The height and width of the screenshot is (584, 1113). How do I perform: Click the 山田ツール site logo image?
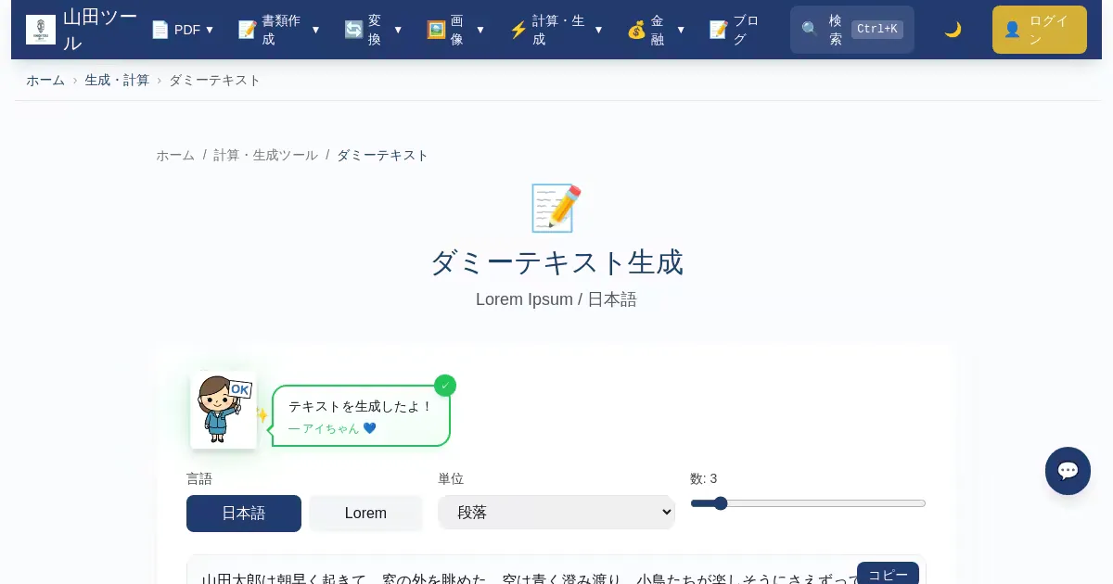(x=41, y=30)
